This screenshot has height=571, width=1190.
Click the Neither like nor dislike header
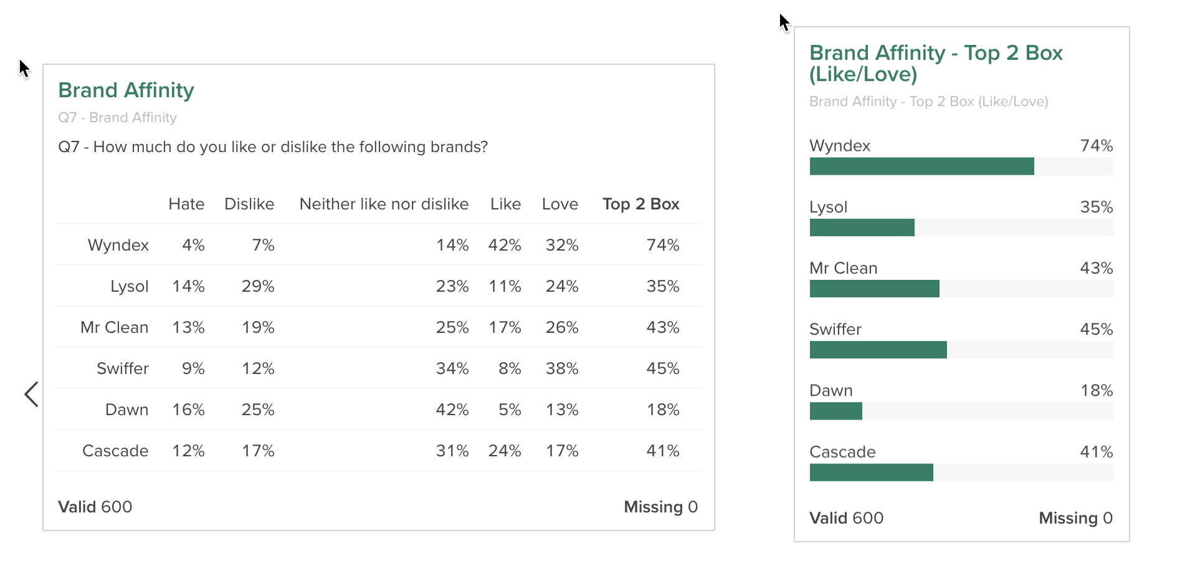click(384, 204)
